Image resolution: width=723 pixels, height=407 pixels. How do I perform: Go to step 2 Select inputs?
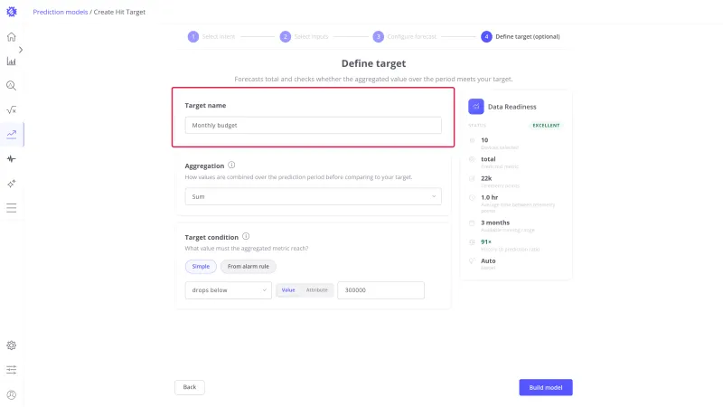click(x=304, y=36)
